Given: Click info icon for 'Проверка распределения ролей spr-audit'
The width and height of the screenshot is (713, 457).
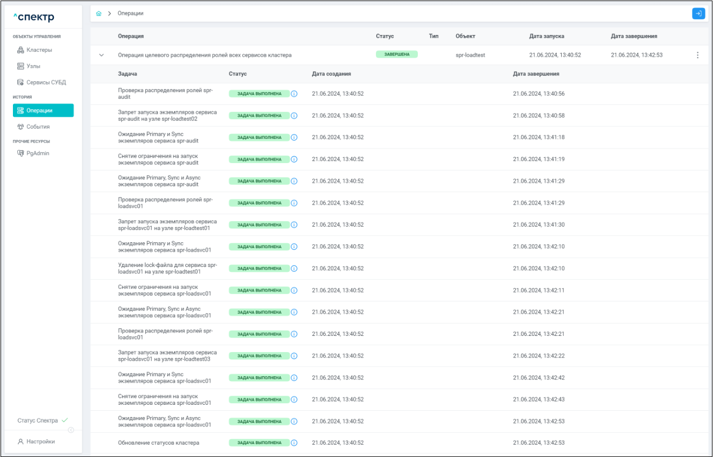Looking at the screenshot, I should (x=294, y=94).
